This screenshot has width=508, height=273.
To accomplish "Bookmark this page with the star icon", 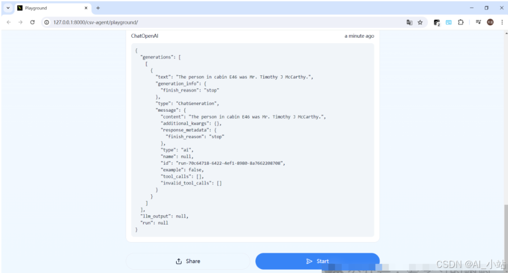I will tap(420, 22).
